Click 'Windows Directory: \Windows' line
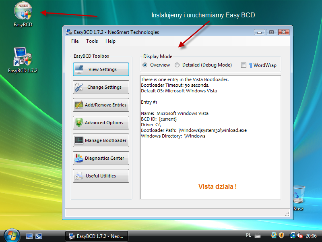The image size is (322, 242). tap(173, 136)
